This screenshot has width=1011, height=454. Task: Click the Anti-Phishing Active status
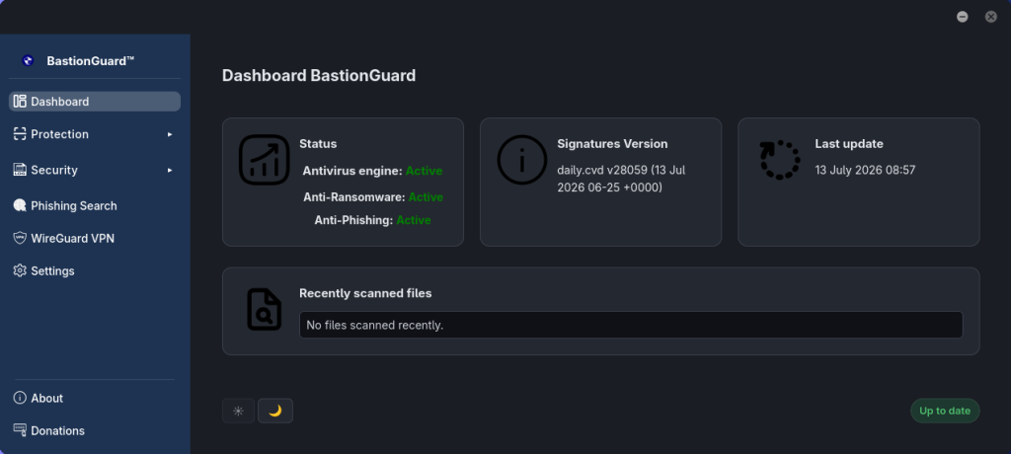click(x=414, y=220)
